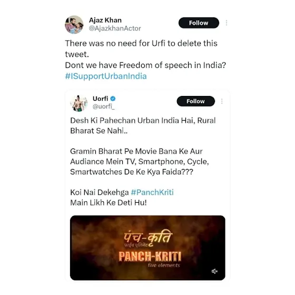
Task: Open the #PanchKriti hashtag
Action: point(152,192)
